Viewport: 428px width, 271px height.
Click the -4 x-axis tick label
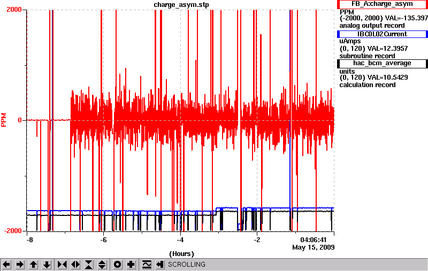tap(180, 240)
